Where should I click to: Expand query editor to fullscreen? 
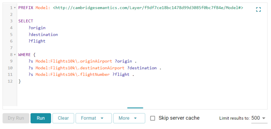[258, 9]
